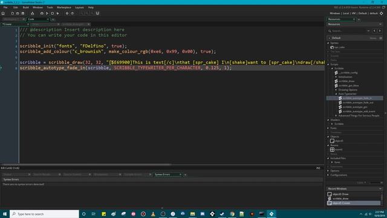Go to previous search result arrow

[374, 31]
